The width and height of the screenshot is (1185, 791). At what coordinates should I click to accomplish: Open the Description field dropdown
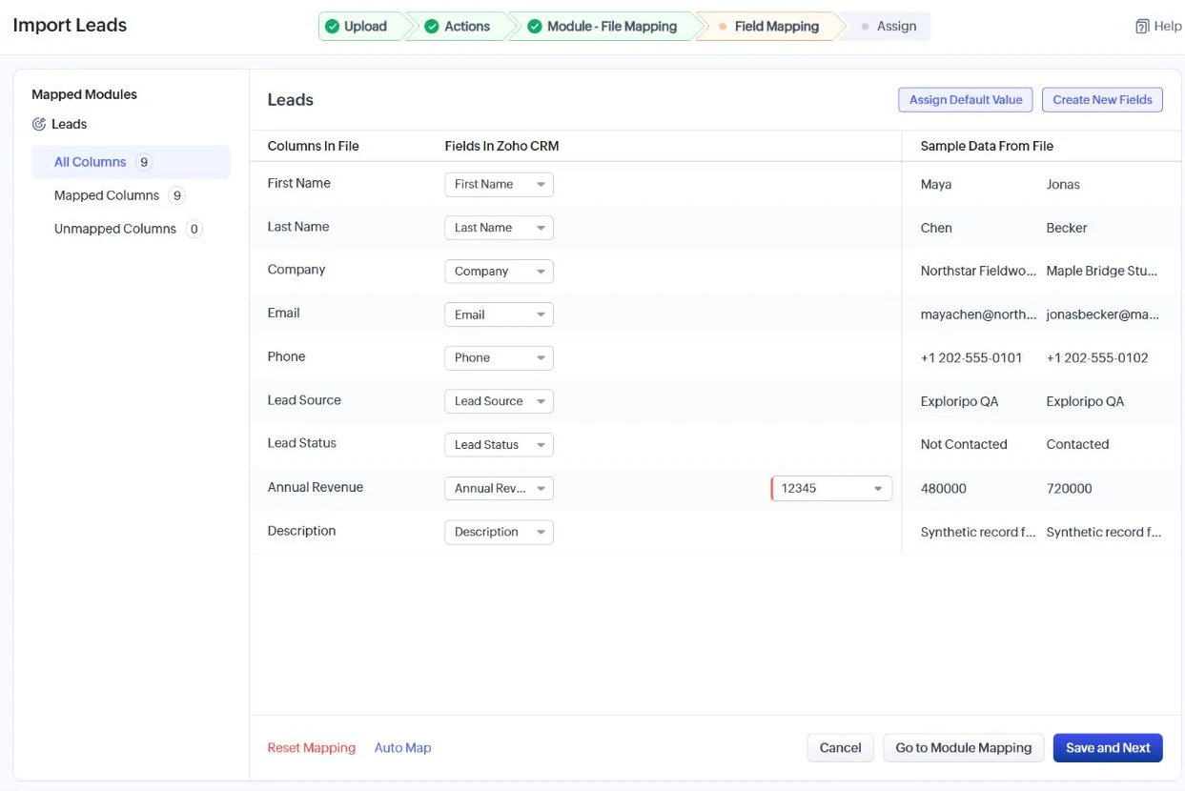(499, 532)
